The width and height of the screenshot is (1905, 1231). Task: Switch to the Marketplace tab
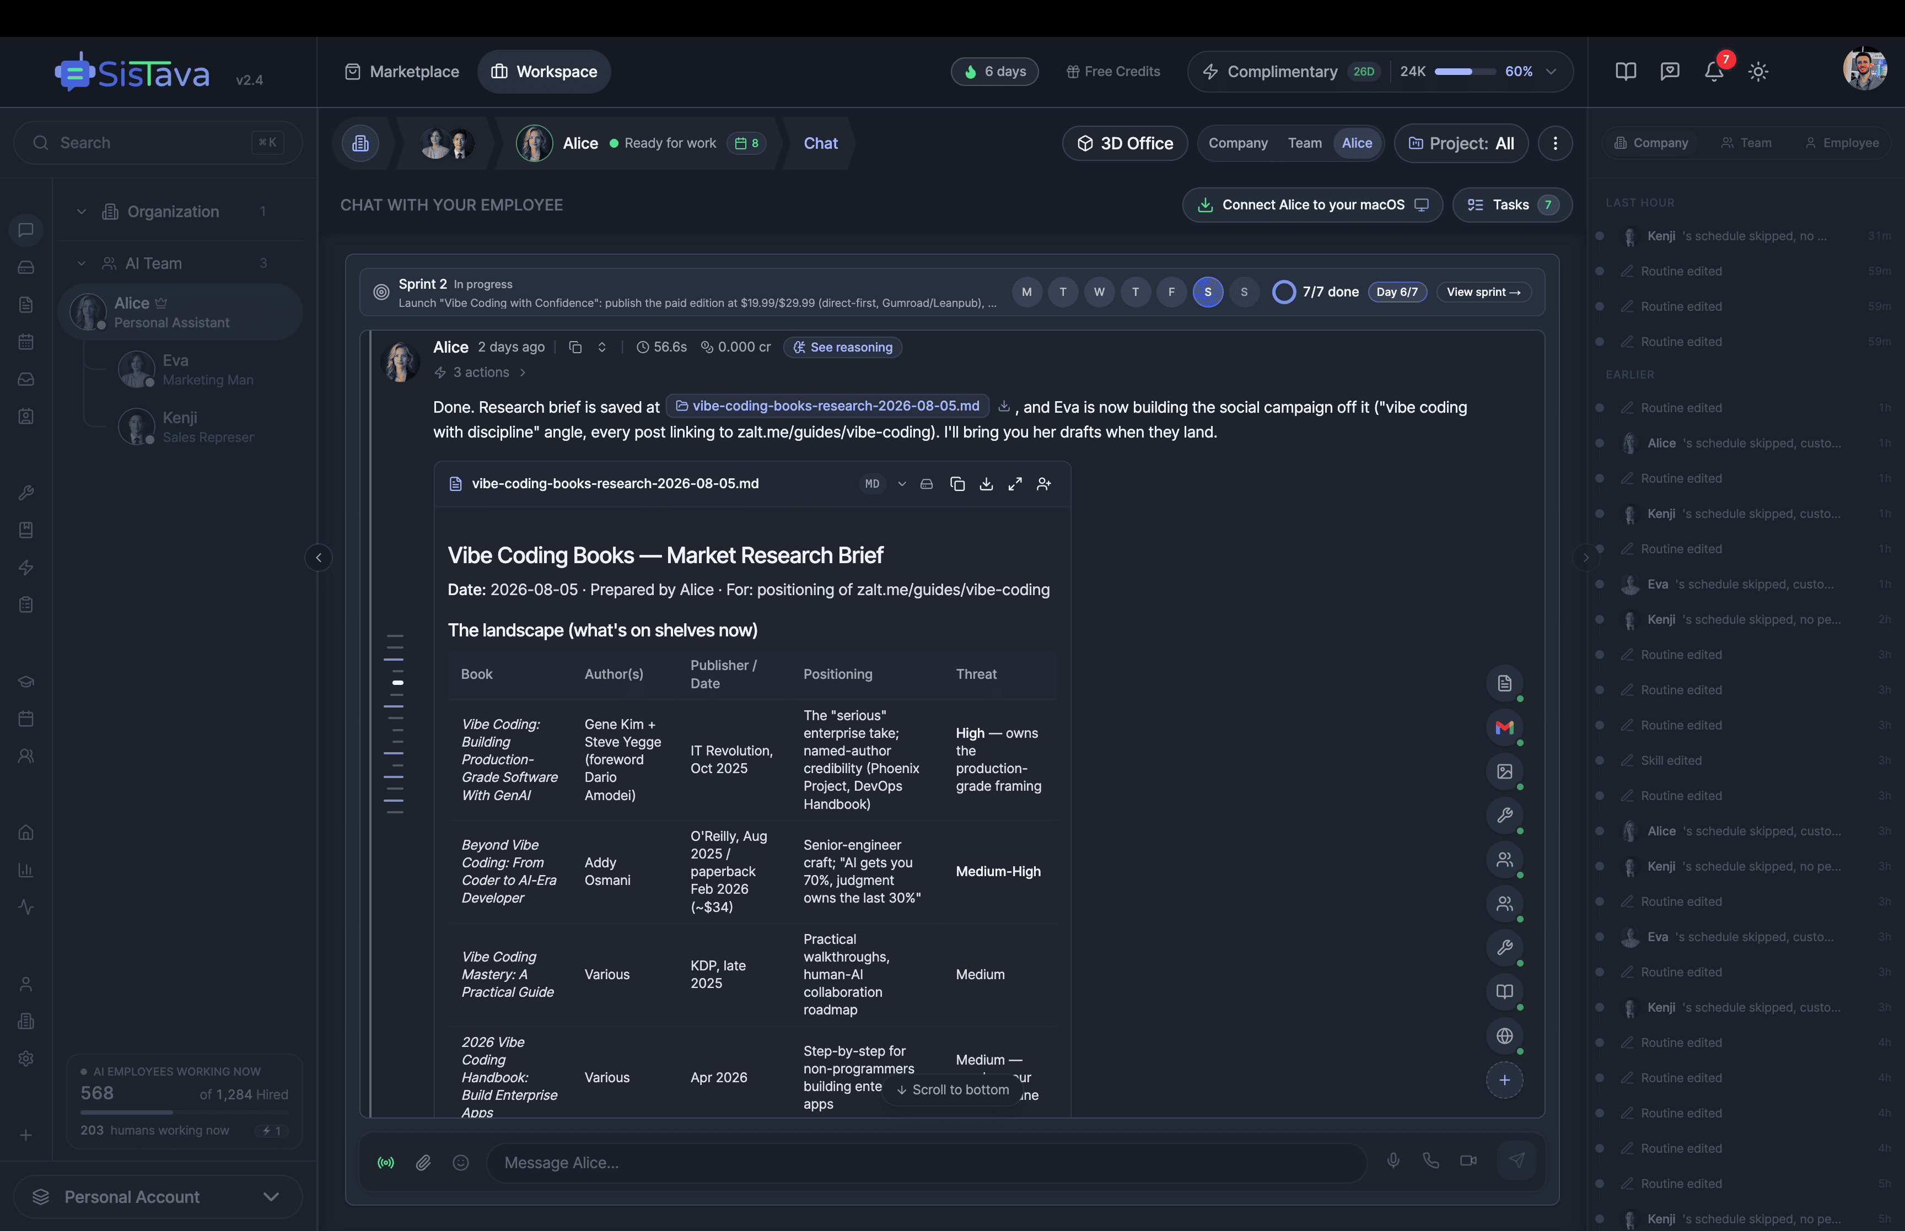401,71
